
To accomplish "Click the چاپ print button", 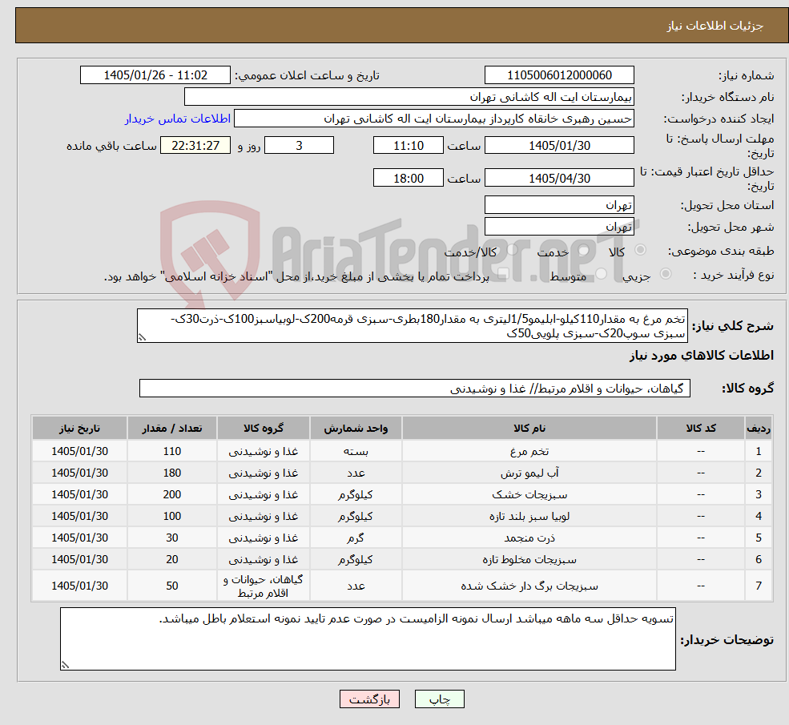I will [x=439, y=699].
